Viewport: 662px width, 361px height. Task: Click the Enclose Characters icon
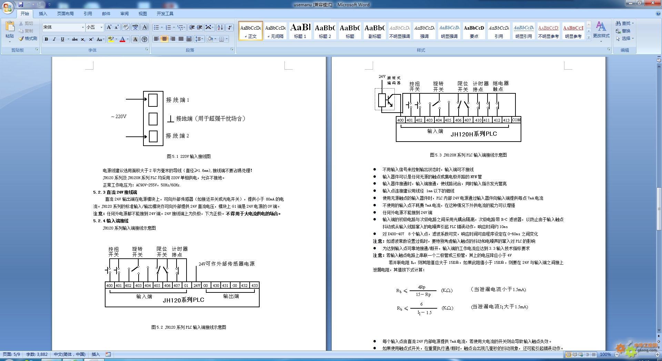point(144,39)
